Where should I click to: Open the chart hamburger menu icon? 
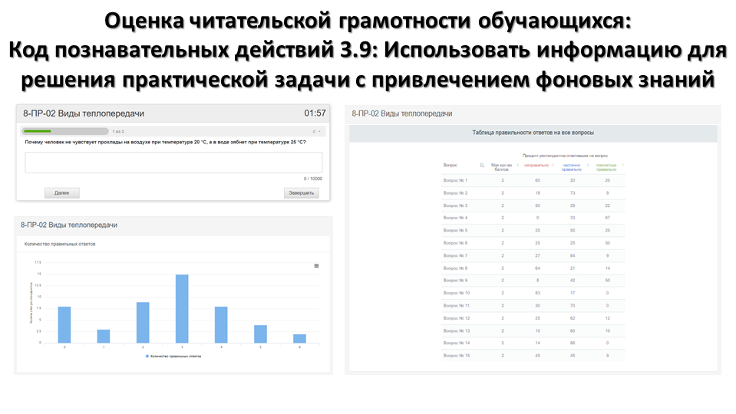(316, 266)
